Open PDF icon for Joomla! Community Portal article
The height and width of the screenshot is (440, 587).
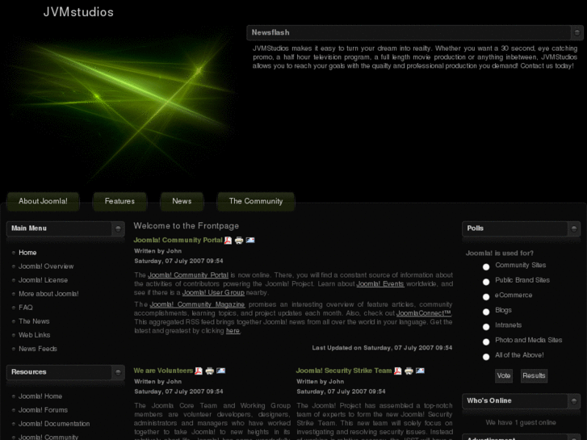click(x=228, y=241)
